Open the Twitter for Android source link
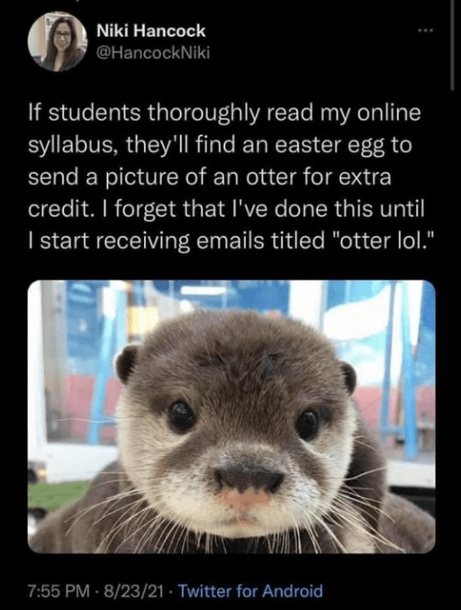The height and width of the screenshot is (610, 461). click(250, 591)
